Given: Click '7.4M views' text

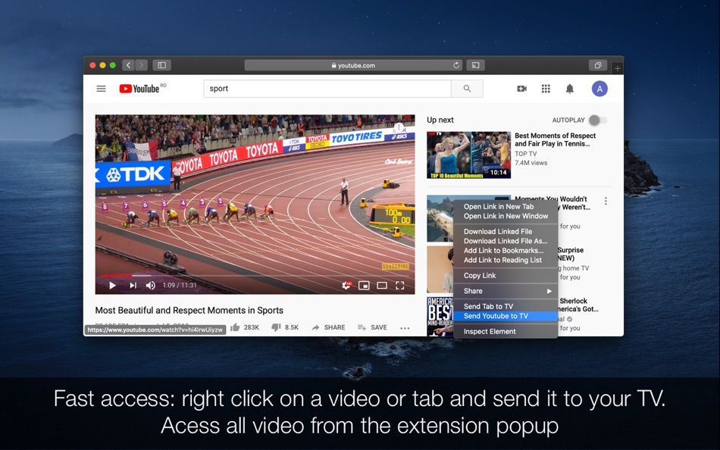Looking at the screenshot, I should point(531,163).
